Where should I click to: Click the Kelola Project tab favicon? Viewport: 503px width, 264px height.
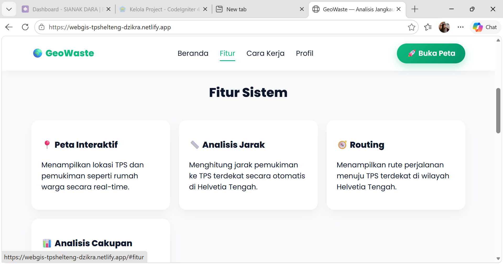122,9
